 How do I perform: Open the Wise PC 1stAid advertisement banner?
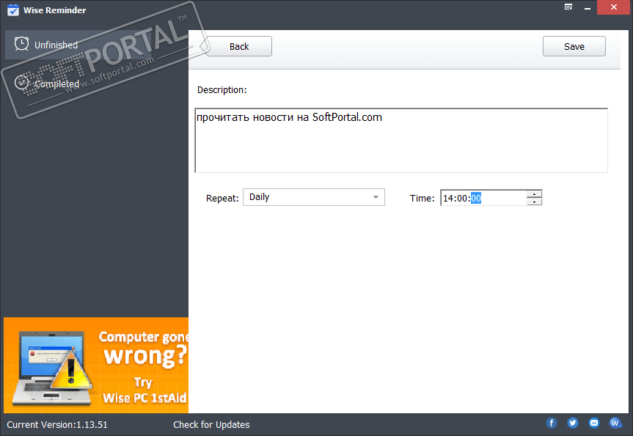pyautogui.click(x=96, y=365)
